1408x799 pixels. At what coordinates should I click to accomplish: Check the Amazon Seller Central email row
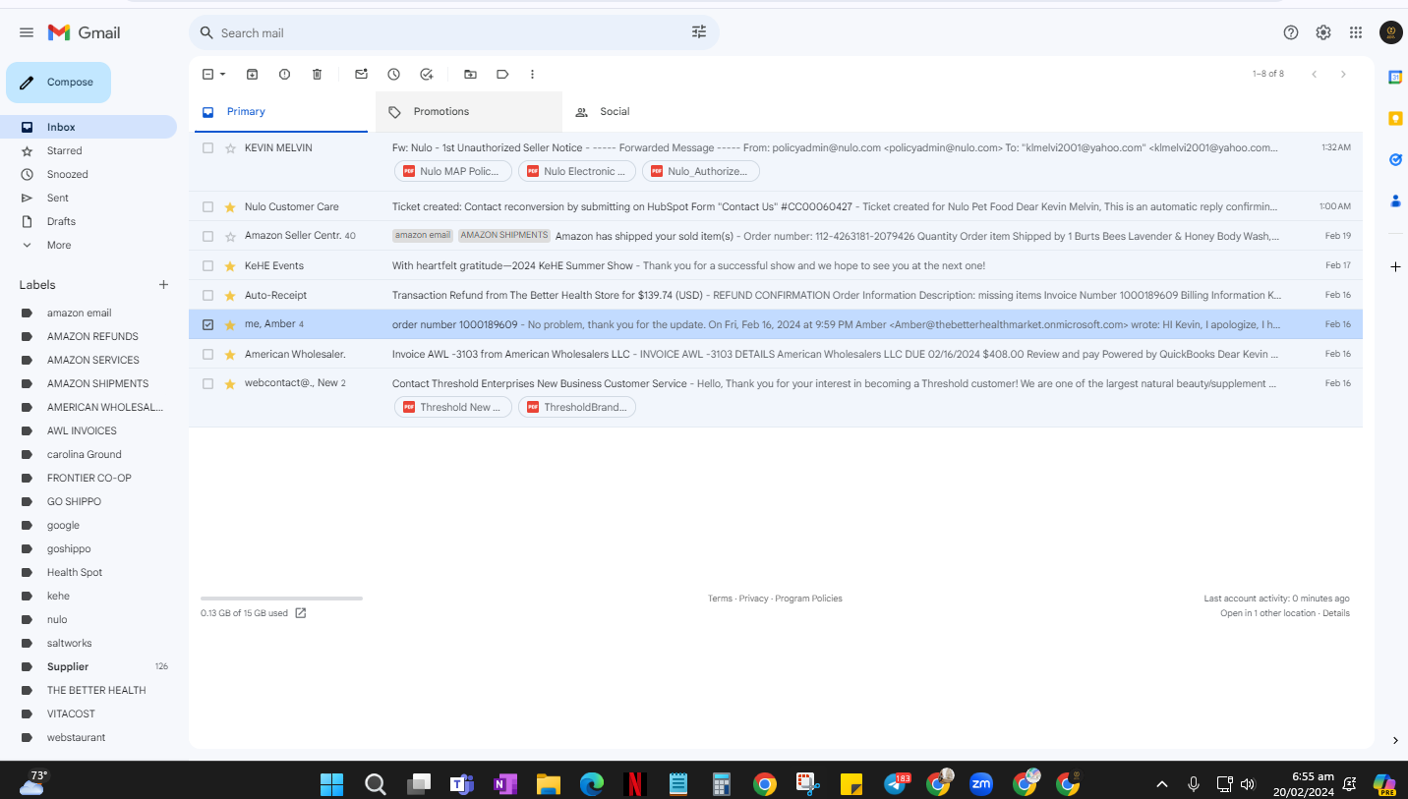point(207,236)
